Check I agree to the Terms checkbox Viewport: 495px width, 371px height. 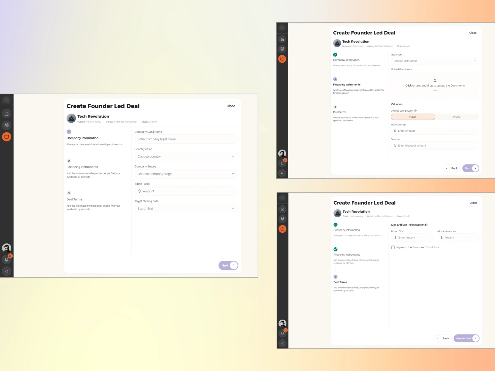pyautogui.click(x=393, y=247)
